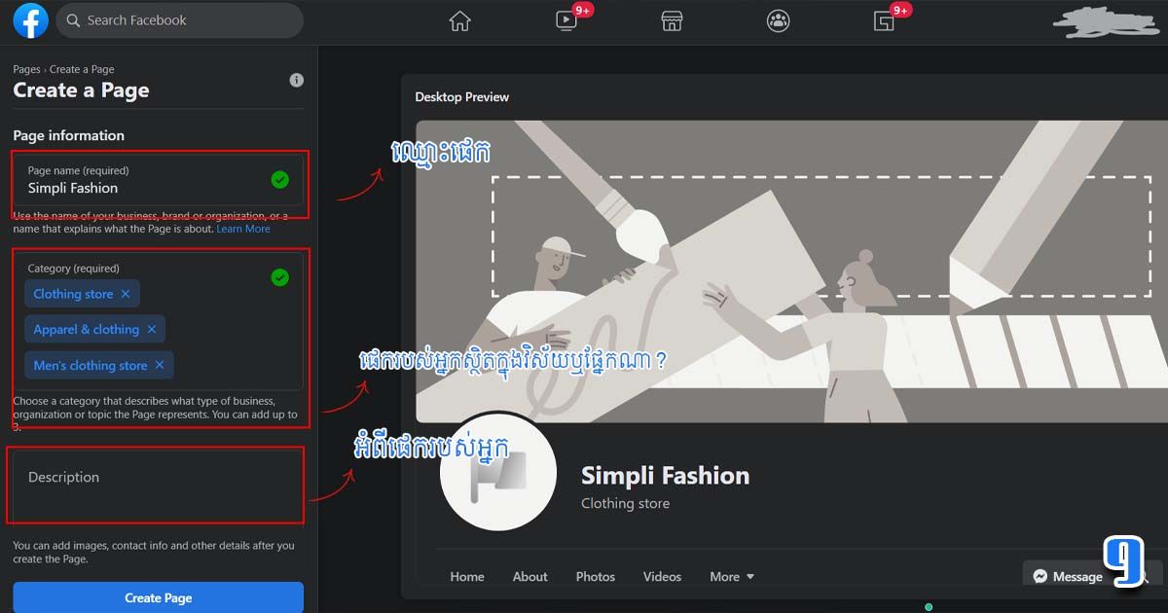Remove the Apparel & clothing category tag
Image resolution: width=1168 pixels, height=613 pixels.
pyautogui.click(x=151, y=330)
